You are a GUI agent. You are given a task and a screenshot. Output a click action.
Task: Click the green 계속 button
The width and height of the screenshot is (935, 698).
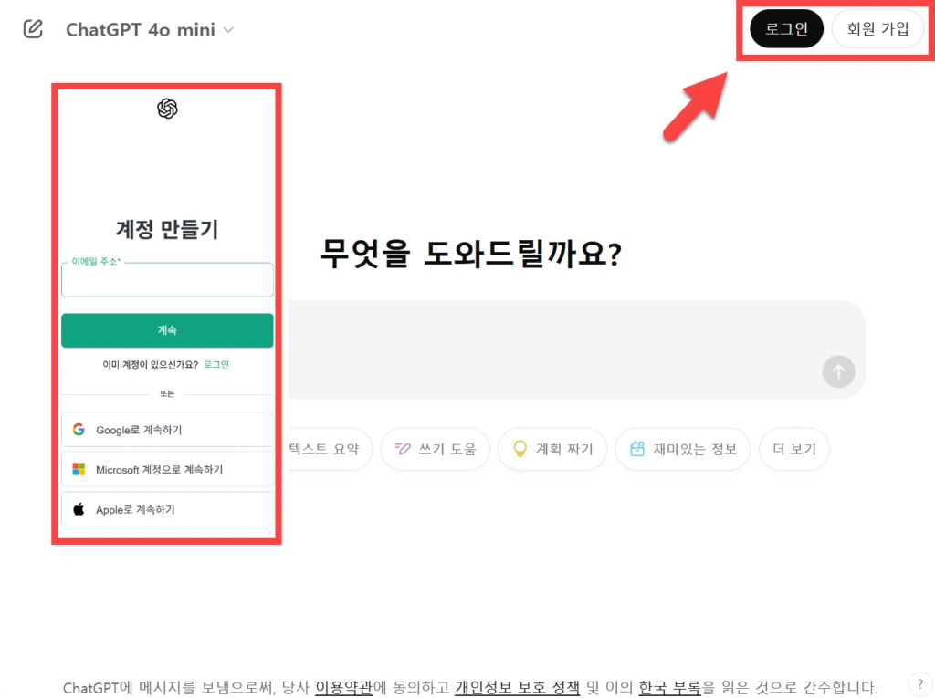168,330
